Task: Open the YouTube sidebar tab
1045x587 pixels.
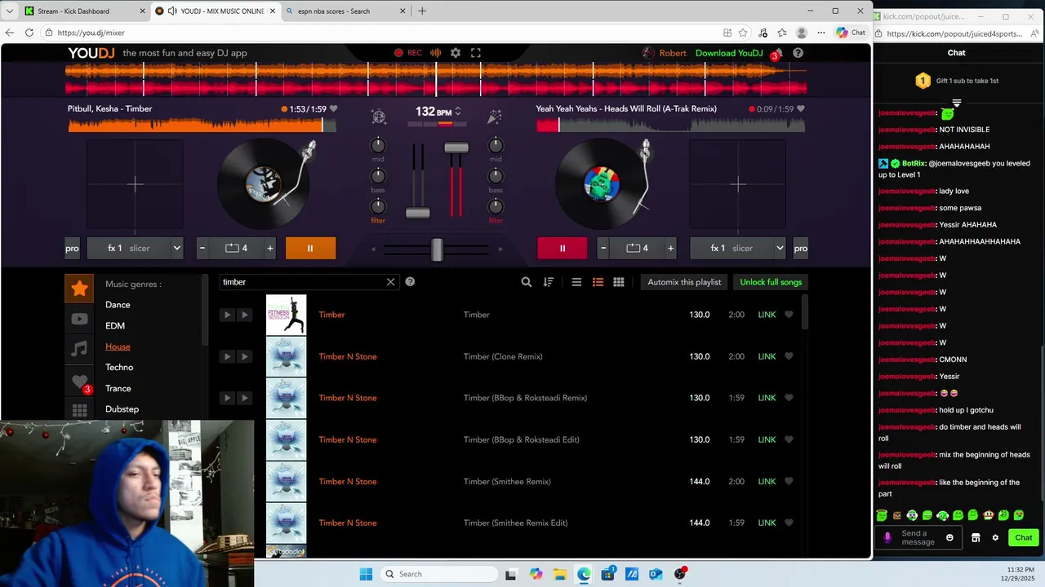Action: (79, 319)
